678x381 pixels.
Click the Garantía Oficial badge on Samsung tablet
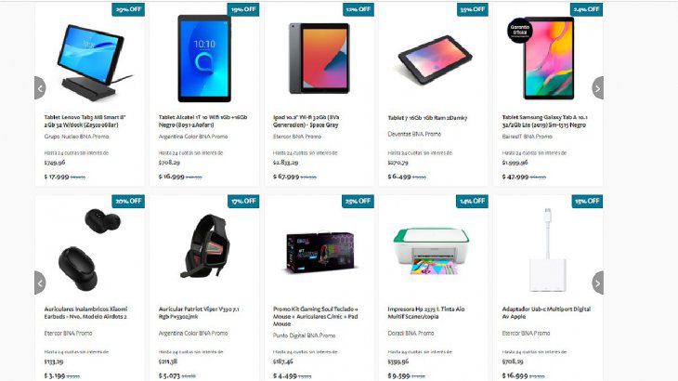point(520,31)
